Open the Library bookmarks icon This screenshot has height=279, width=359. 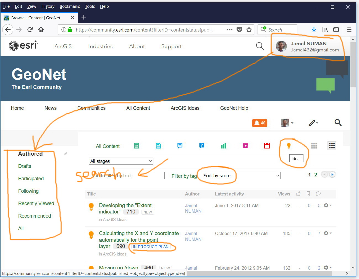[x=325, y=30]
